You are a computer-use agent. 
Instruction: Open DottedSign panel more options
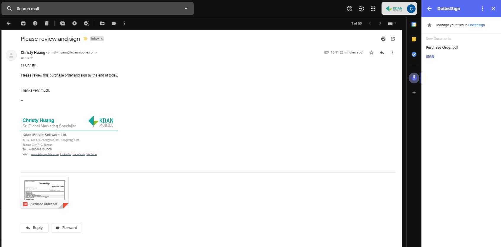click(x=483, y=9)
